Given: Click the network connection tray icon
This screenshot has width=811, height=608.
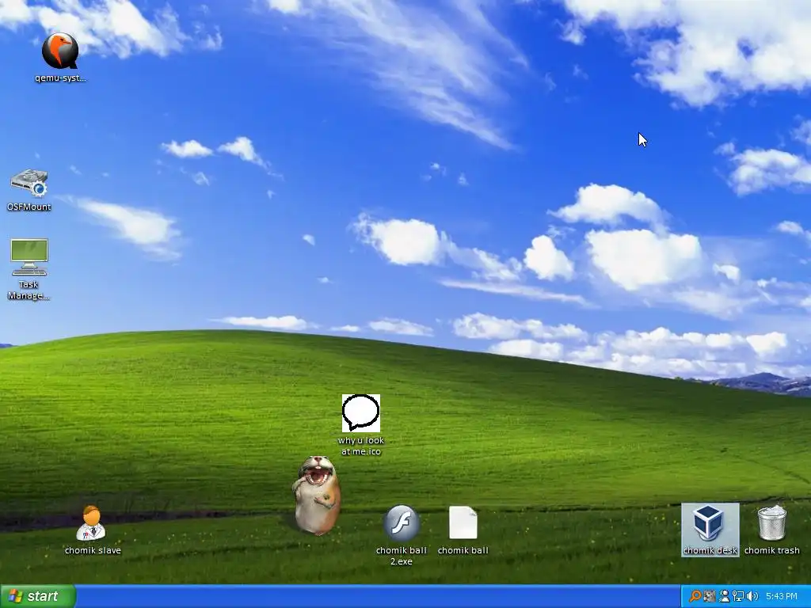Looking at the screenshot, I should tap(738, 596).
